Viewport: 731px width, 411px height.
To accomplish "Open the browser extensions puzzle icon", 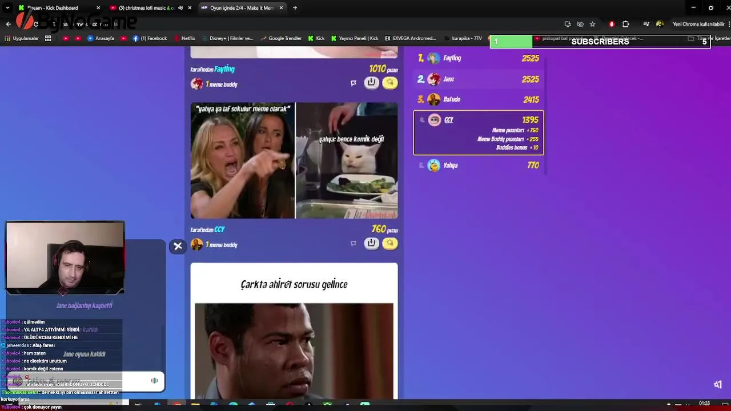I will click(x=625, y=24).
